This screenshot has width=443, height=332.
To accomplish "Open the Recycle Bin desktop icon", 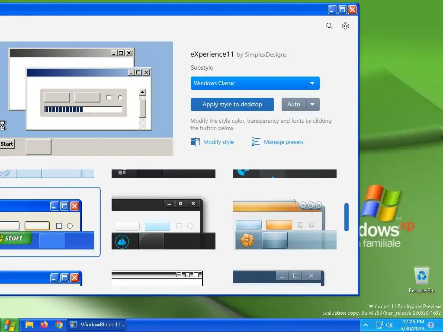I will tap(421, 280).
